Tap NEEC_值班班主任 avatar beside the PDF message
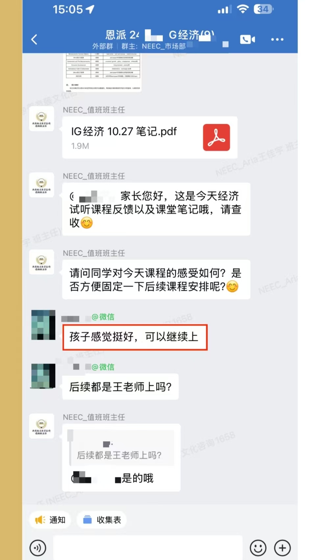The height and width of the screenshot is (560, 329). pos(41,119)
